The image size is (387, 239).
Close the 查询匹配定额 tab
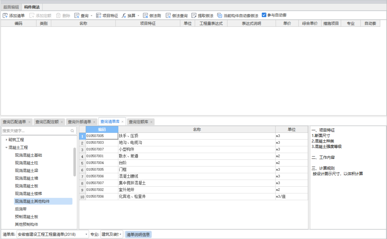click(62, 122)
